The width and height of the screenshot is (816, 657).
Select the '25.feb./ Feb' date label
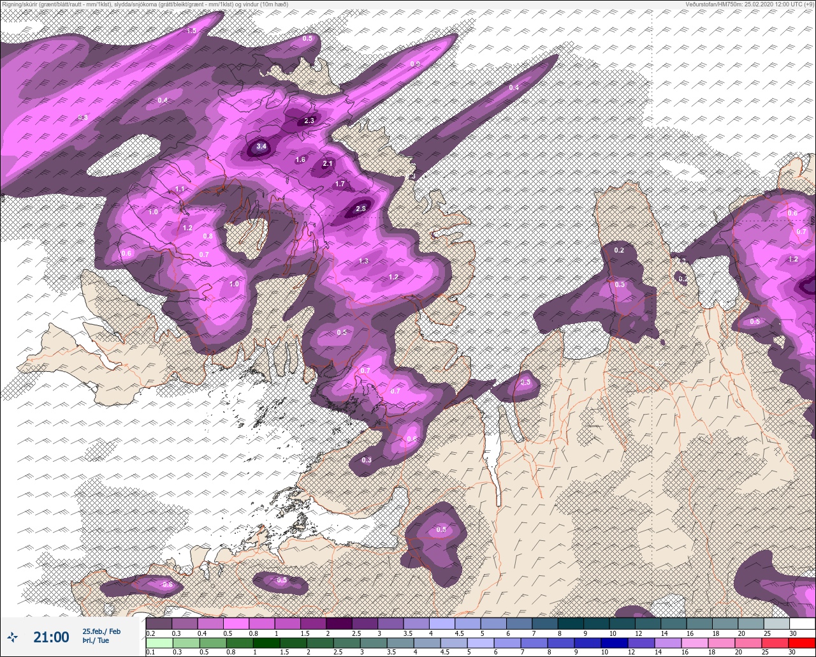point(101,631)
